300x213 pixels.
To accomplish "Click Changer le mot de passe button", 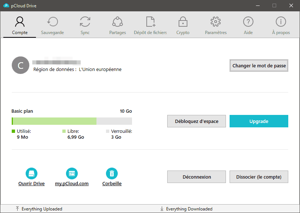I will pyautogui.click(x=259, y=66).
